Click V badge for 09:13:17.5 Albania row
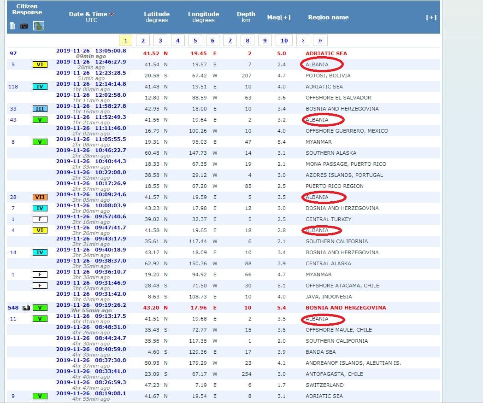This screenshot has width=483, height=403. [40, 319]
